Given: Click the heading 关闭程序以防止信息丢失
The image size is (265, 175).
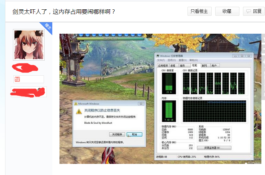Looking at the screenshot, I should coord(102,110).
